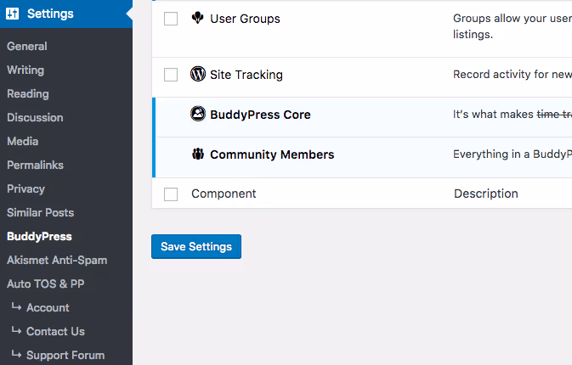Open the Contact Us sub-item
This screenshot has width=572, height=365.
click(x=55, y=331)
